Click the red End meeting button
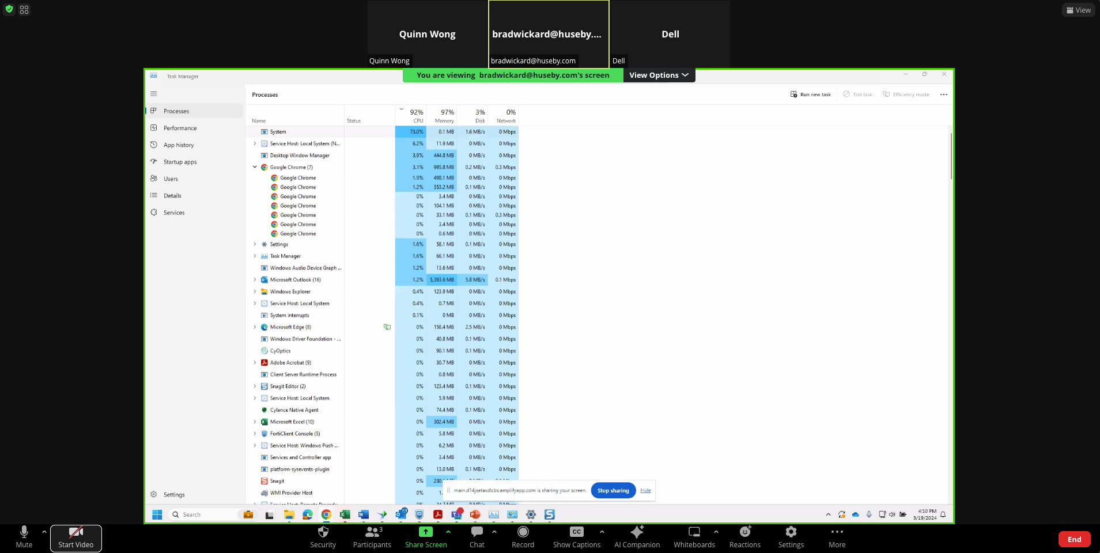 click(1075, 539)
